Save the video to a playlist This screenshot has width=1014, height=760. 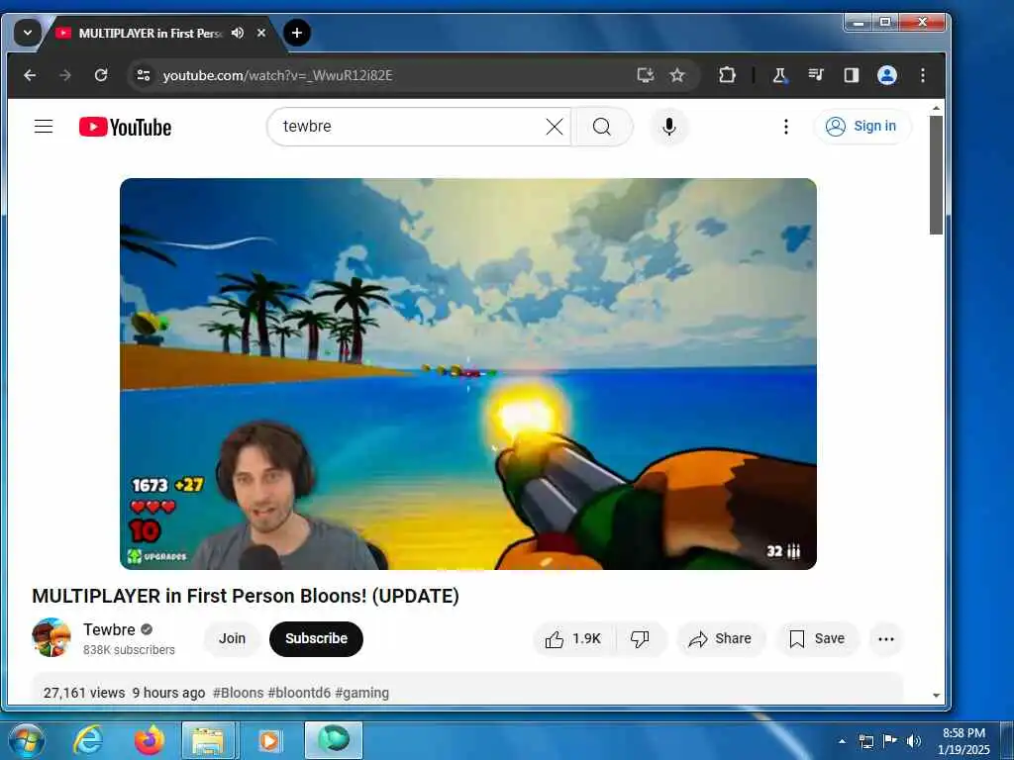pyautogui.click(x=817, y=639)
